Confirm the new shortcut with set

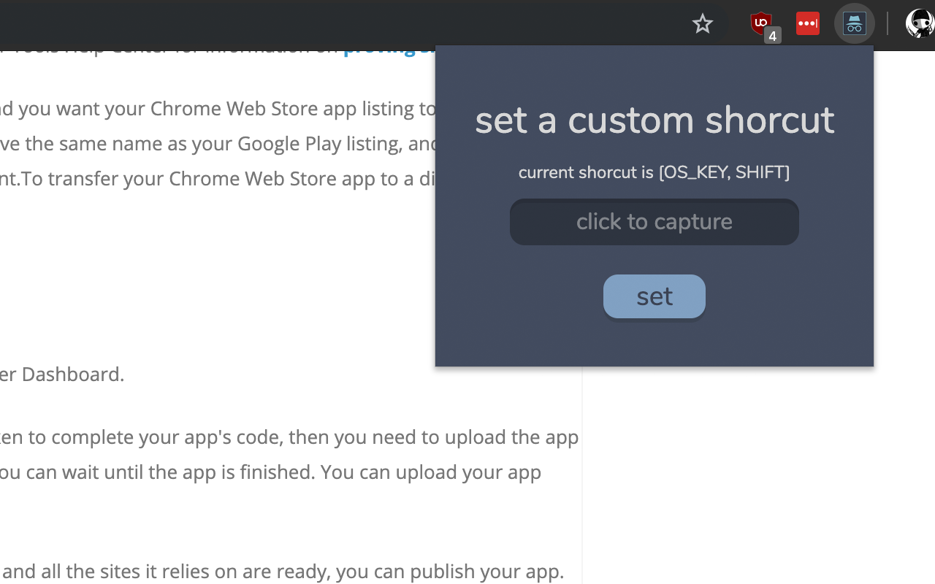654,296
